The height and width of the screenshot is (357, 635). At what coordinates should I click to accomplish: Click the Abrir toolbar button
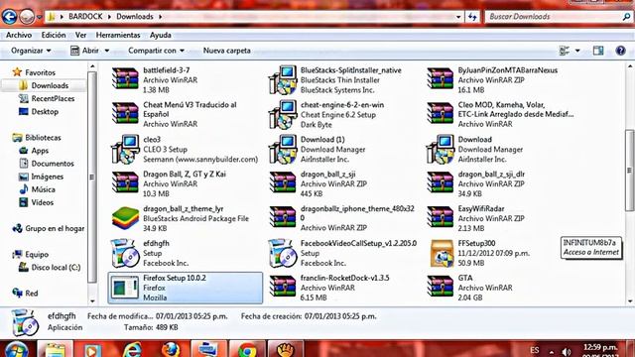point(85,51)
